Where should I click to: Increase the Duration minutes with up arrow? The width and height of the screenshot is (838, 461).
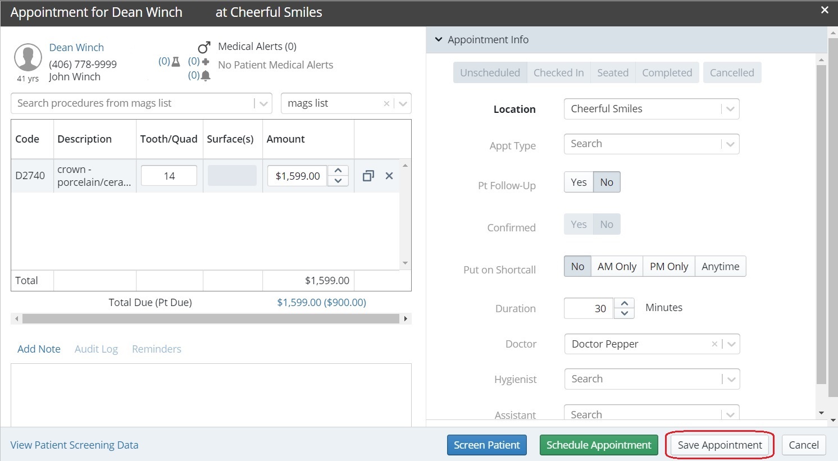pyautogui.click(x=625, y=303)
